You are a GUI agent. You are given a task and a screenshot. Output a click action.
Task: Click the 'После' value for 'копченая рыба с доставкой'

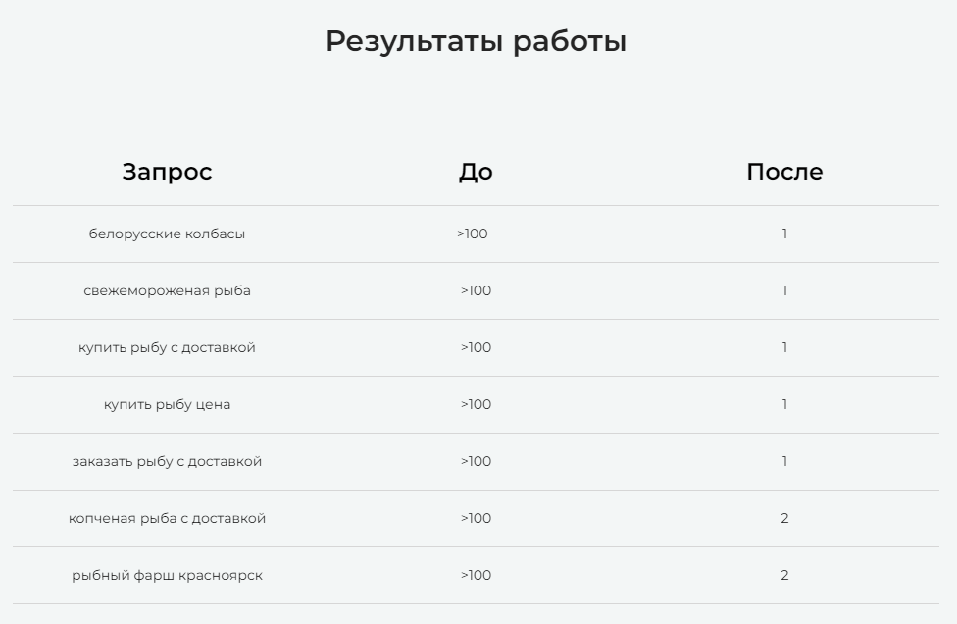[784, 518]
